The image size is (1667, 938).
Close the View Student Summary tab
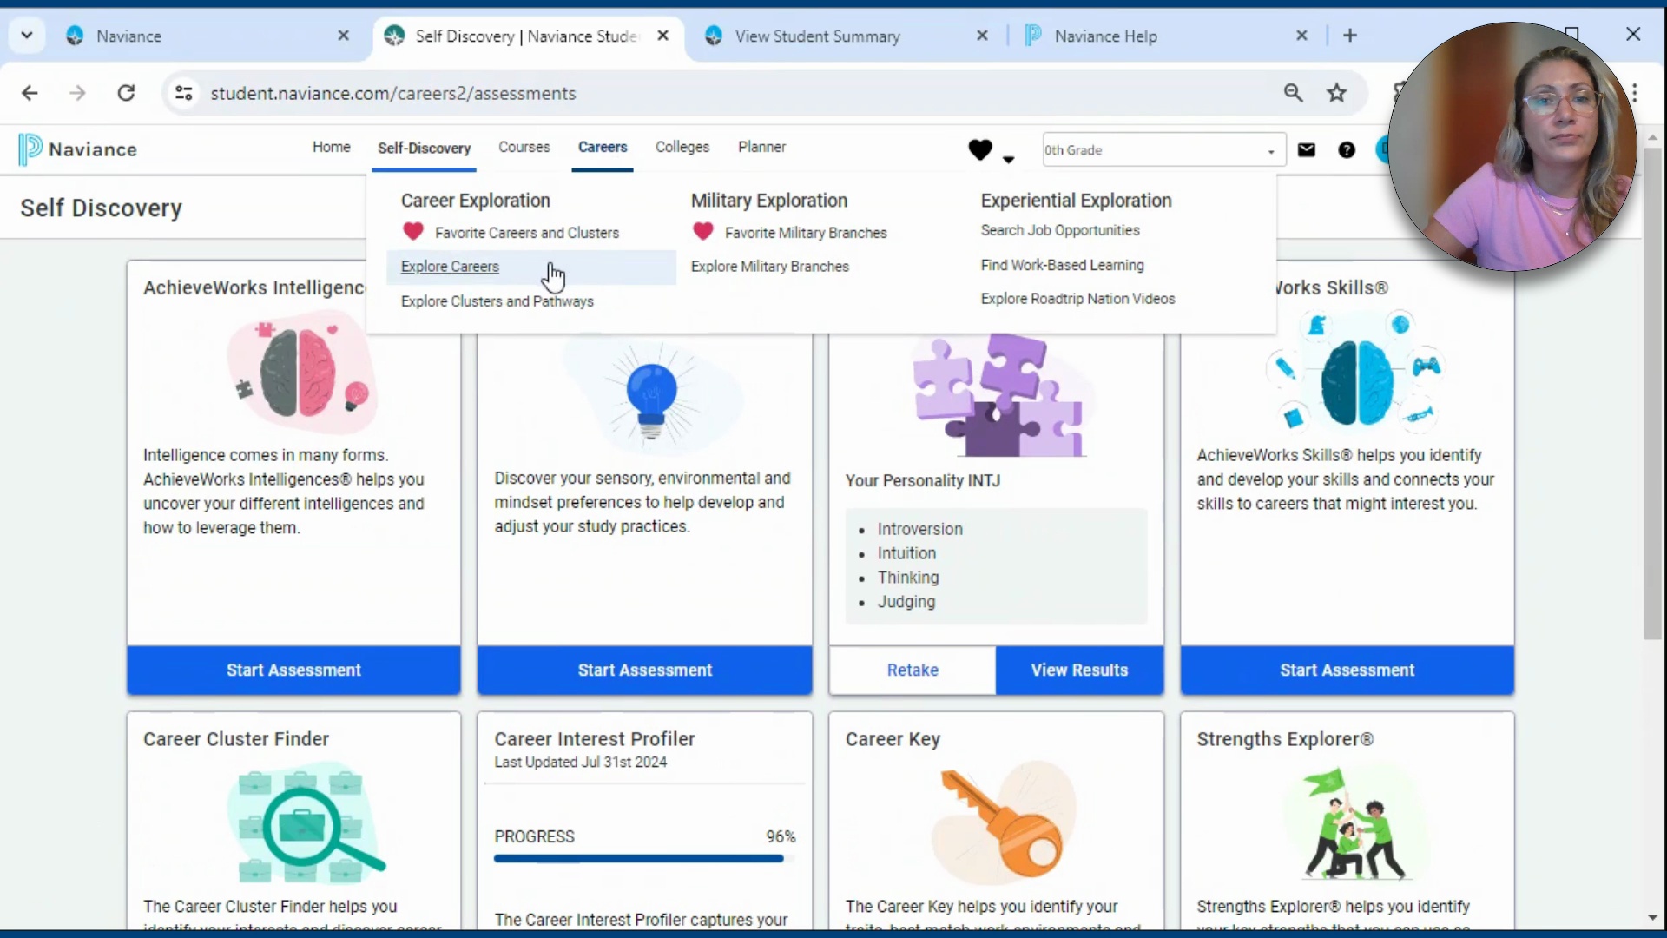pyautogui.click(x=983, y=36)
